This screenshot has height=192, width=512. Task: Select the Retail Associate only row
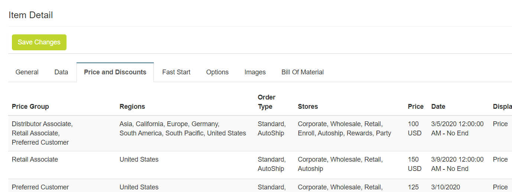click(x=35, y=159)
